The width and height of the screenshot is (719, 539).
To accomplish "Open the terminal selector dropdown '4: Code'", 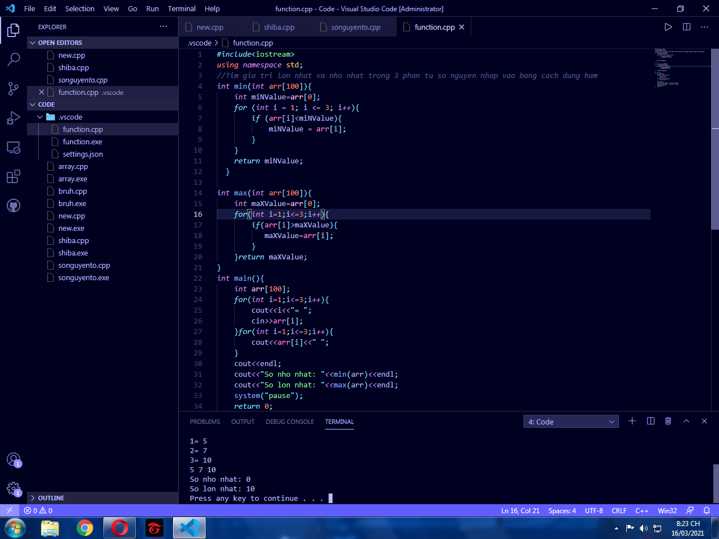I will [x=571, y=422].
